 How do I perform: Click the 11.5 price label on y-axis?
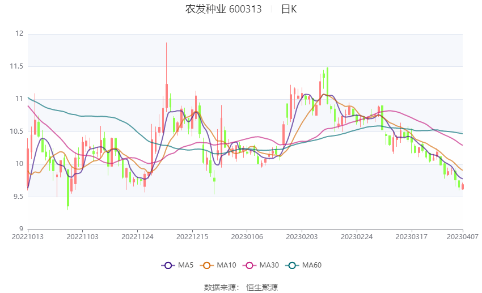(16, 66)
